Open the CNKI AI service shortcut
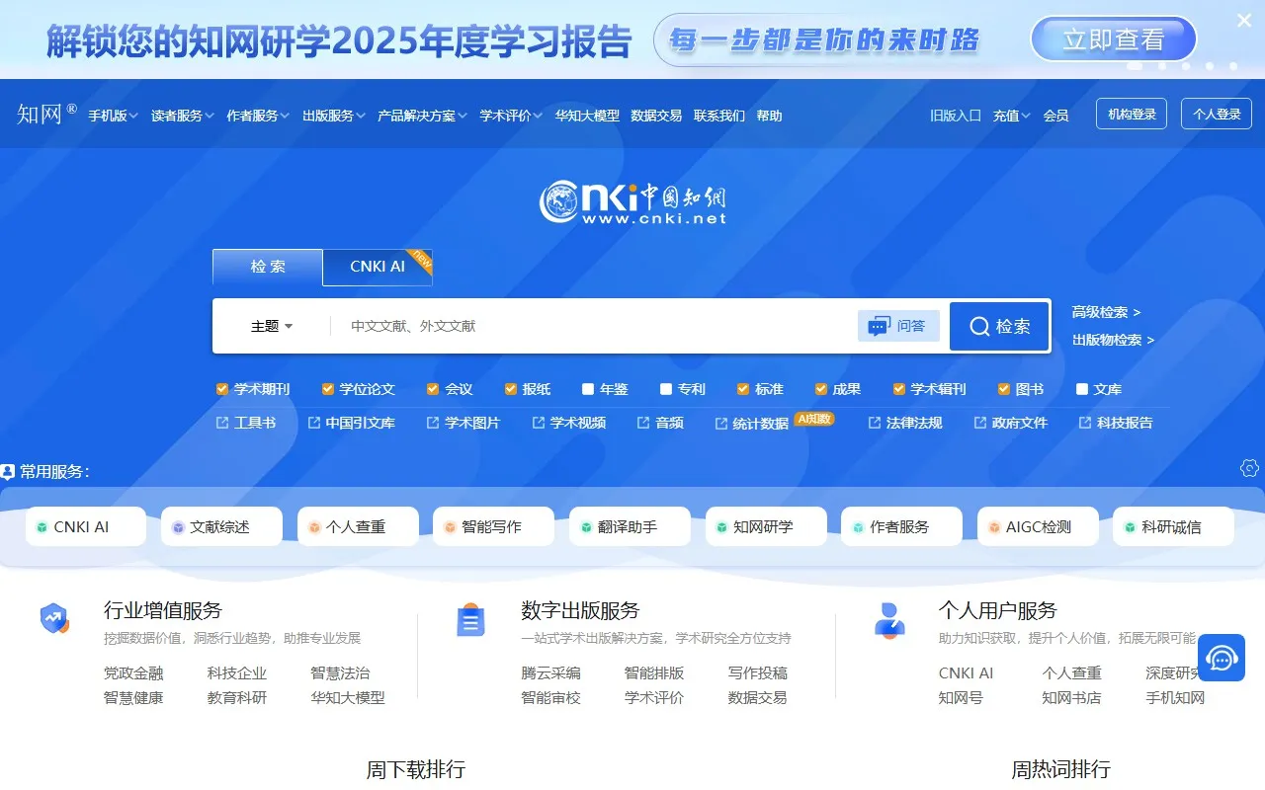1265x790 pixels. 85,526
